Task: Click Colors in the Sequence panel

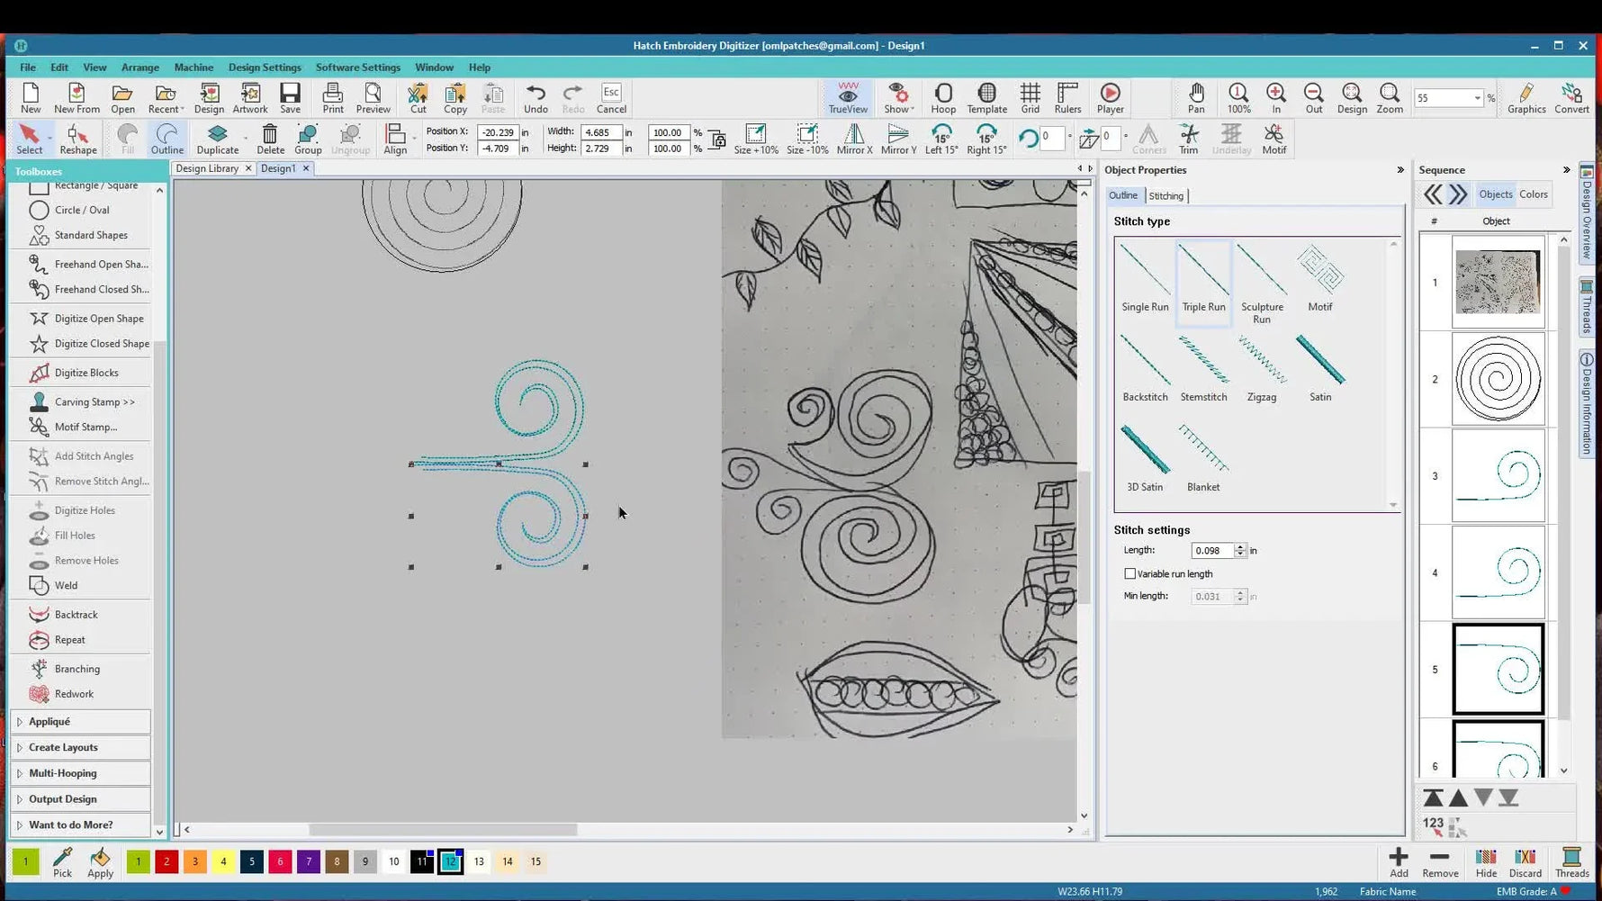Action: tap(1533, 194)
